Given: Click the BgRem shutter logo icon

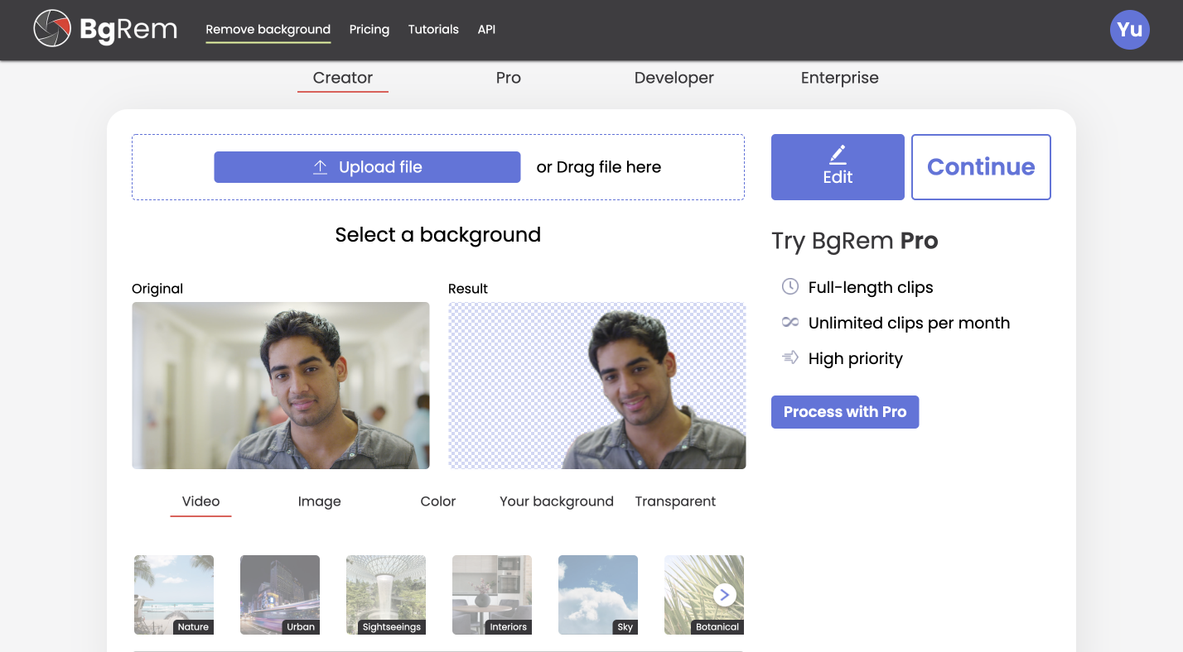Looking at the screenshot, I should pyautogui.click(x=53, y=29).
